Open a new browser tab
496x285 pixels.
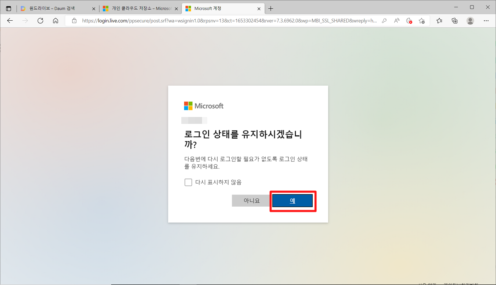(x=271, y=9)
